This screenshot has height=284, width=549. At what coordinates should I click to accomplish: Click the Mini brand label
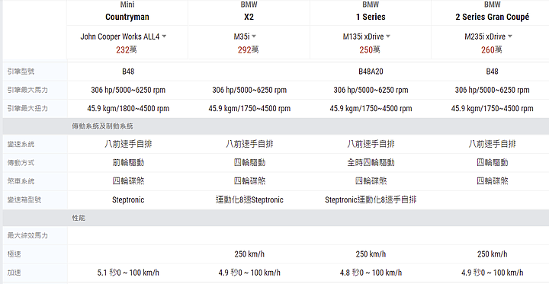click(x=127, y=5)
